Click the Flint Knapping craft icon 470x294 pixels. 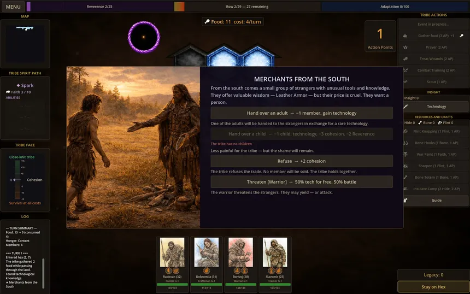405,132
